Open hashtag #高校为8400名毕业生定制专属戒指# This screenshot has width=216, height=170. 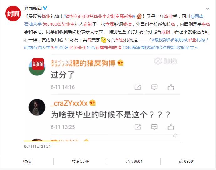[x=99, y=16]
